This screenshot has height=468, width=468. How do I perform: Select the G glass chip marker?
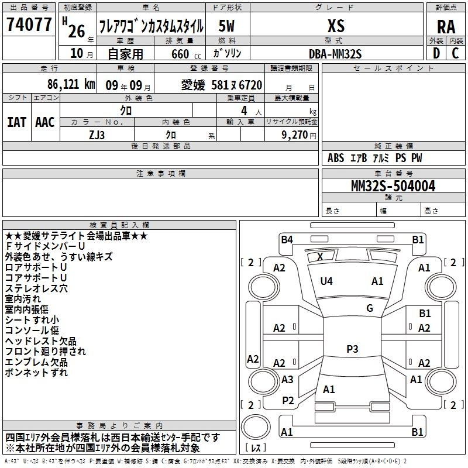pyautogui.click(x=369, y=308)
